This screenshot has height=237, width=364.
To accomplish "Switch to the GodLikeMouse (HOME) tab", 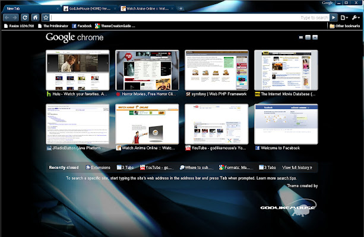I will point(90,8).
